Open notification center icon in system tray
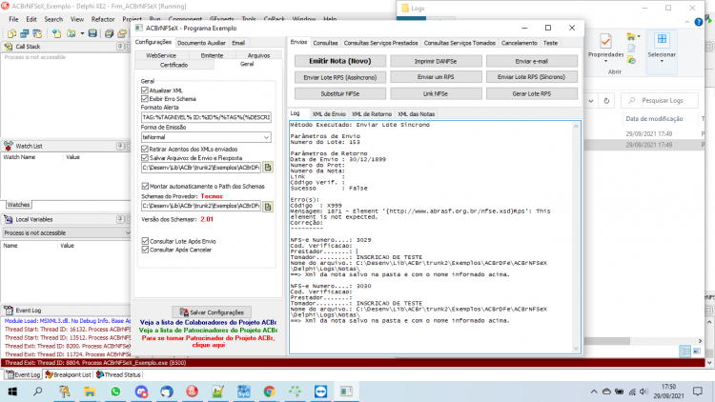The height and width of the screenshot is (402, 715). (x=697, y=392)
